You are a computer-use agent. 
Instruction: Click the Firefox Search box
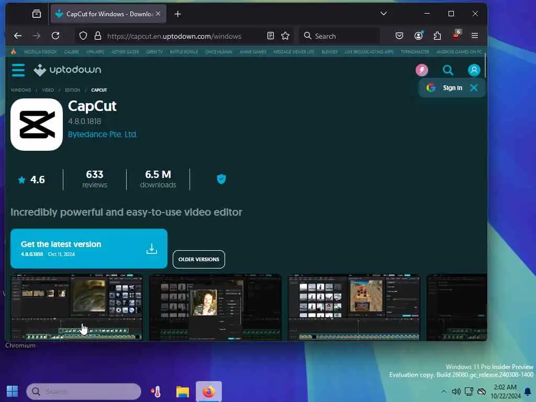[x=340, y=36]
